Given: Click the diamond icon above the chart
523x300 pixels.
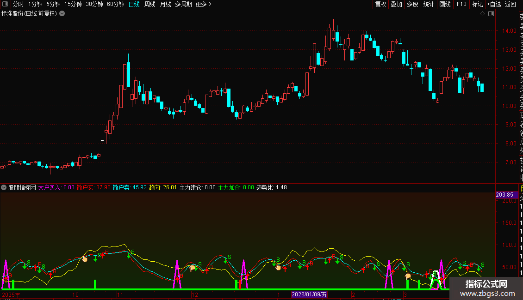Looking at the screenshot, I should click(482, 14).
